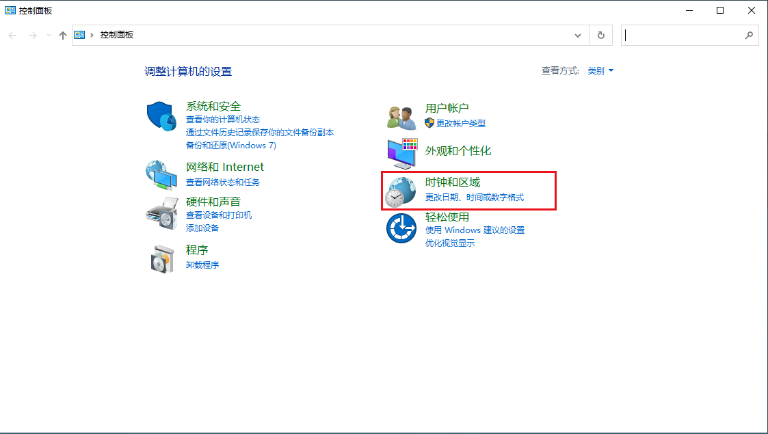Screen dimensions: 768x434
Task: Expand the address bar history dropdown
Action: (577, 35)
